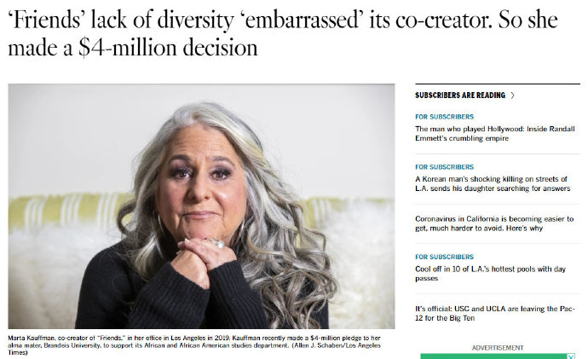Click the Advertisement label text
The image size is (588, 359).
pos(498,348)
